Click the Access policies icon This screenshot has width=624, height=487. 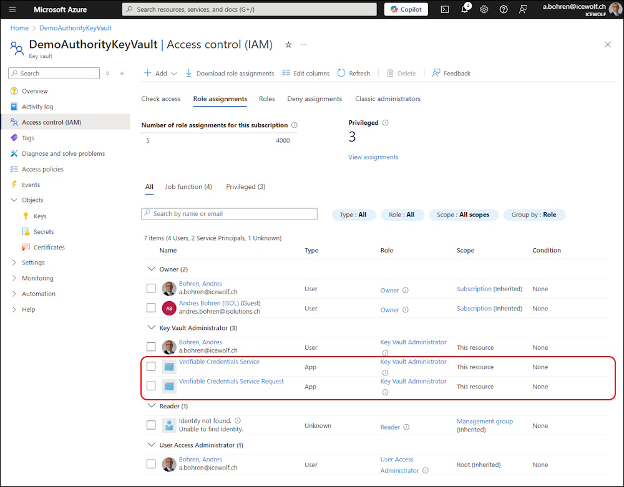[x=14, y=169]
